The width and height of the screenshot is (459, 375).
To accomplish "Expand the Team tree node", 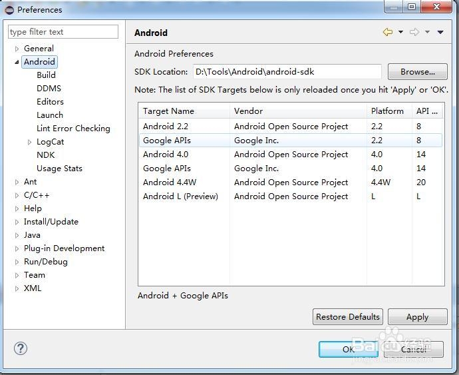I will click(17, 276).
